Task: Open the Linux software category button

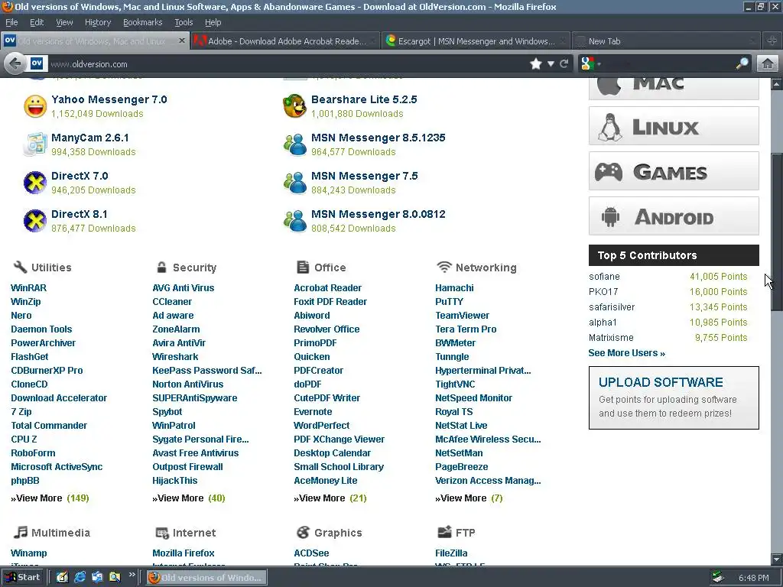Action: (674, 126)
